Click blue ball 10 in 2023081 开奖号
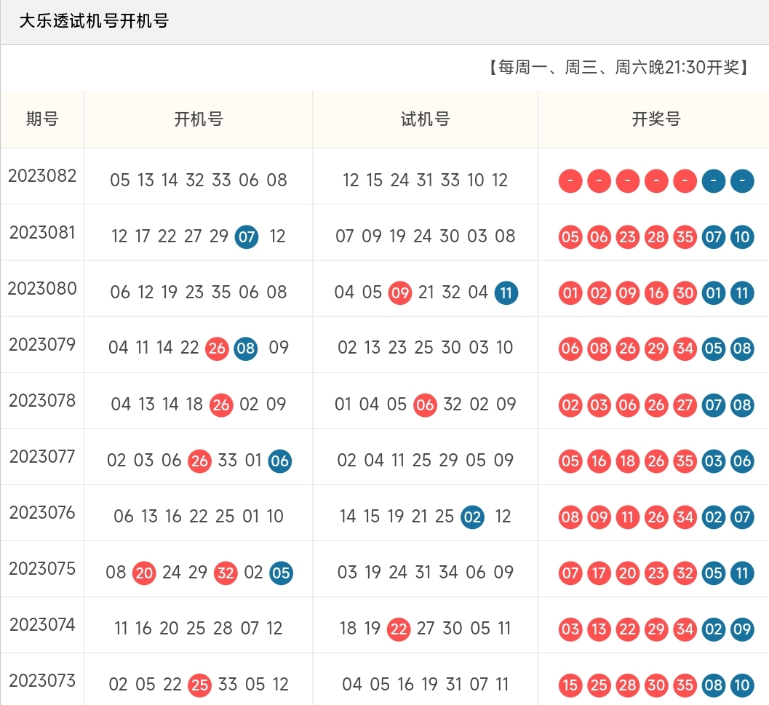This screenshot has width=769, height=705. [742, 237]
